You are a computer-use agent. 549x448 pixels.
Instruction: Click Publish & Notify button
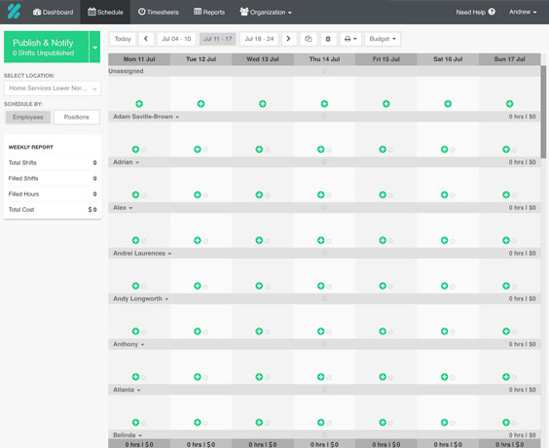tap(46, 47)
